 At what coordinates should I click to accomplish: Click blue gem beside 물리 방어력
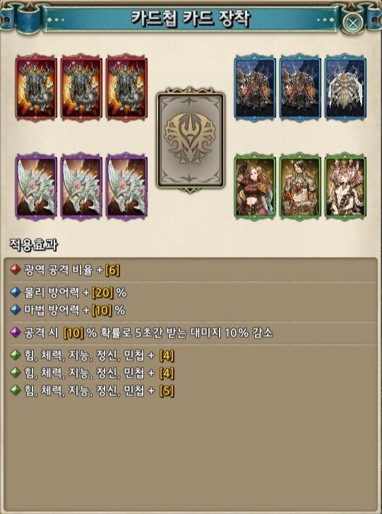coord(15,293)
